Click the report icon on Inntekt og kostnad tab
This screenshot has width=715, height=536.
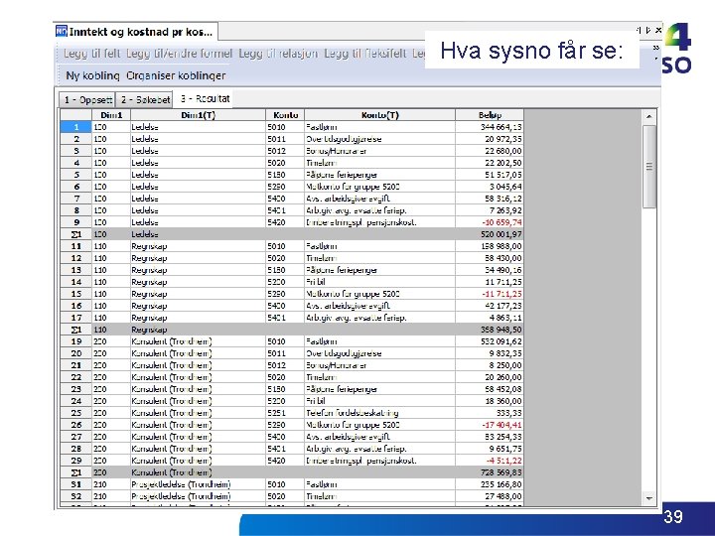62,32
